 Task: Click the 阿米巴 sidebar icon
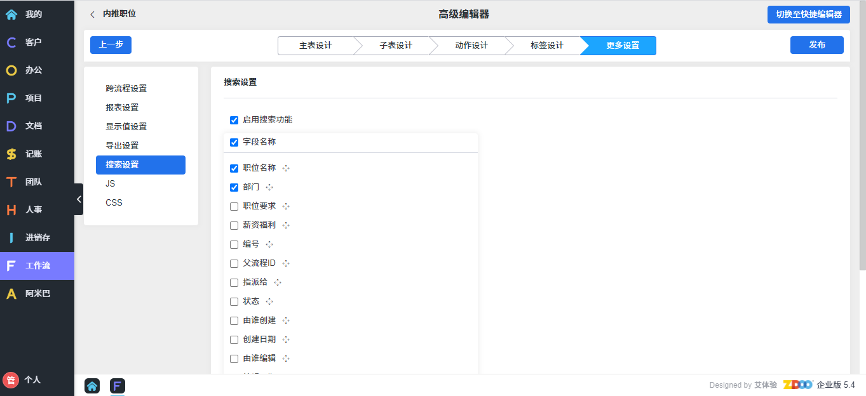(x=11, y=294)
